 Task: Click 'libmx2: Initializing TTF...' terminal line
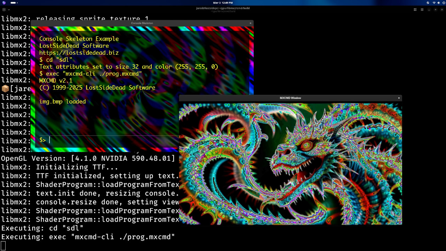pyautogui.click(x=60, y=167)
